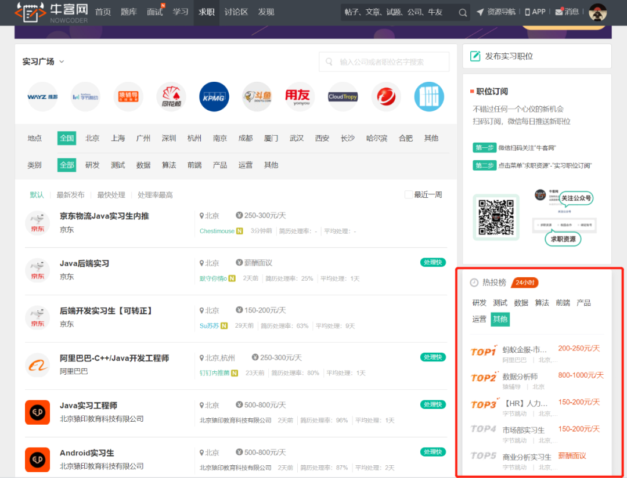Open 资源导航 navigation arrow icon
Screen dimensions: 627x478
480,12
